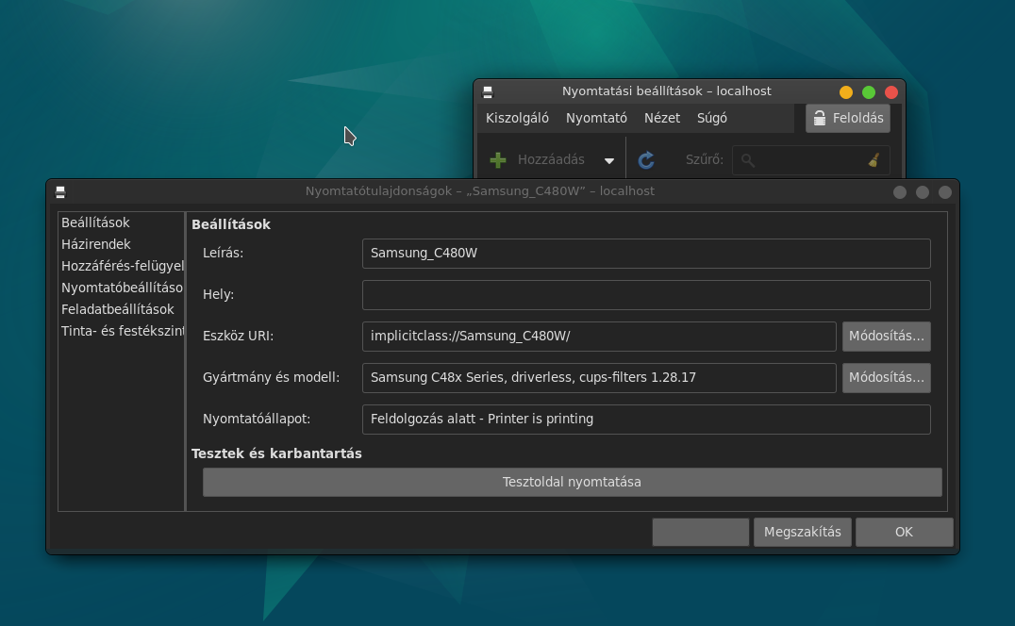
Task: Click the OK button
Action: coord(904,533)
